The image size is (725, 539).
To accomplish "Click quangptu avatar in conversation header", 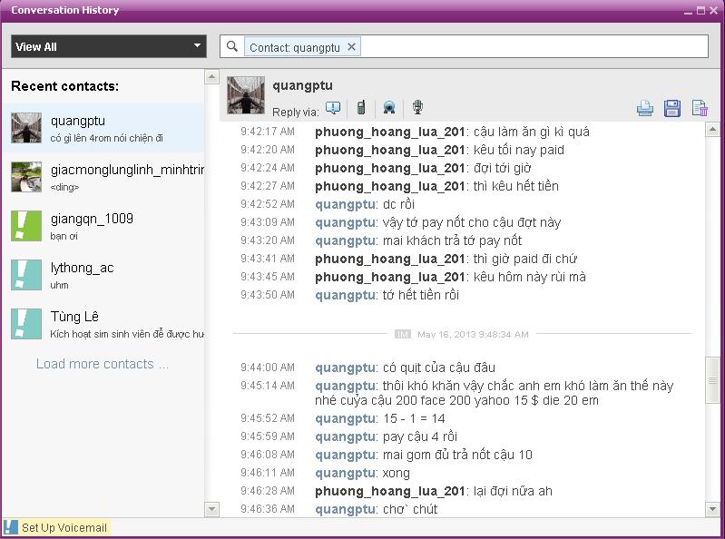I will pos(246,95).
